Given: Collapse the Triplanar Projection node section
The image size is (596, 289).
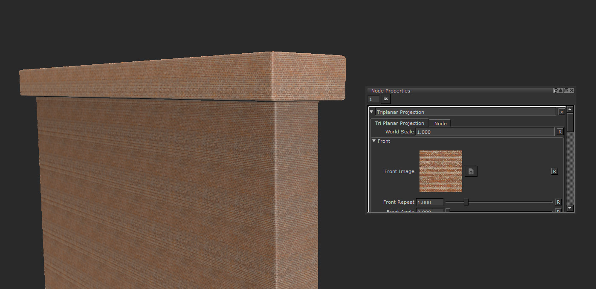Looking at the screenshot, I should click(371, 112).
